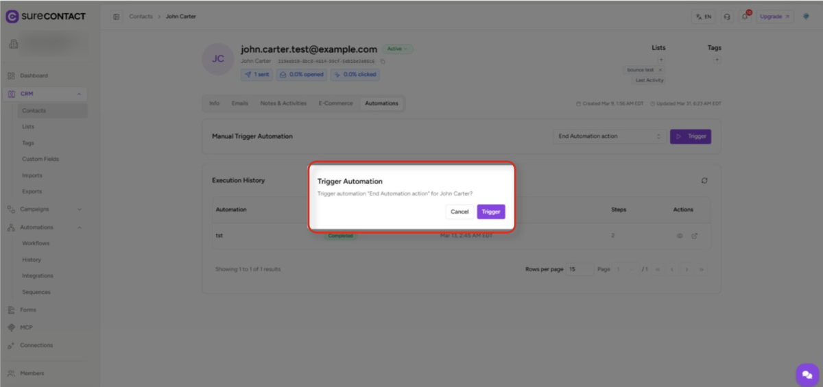Switch to the E-Commerce tab
823x387 pixels.
[335, 103]
